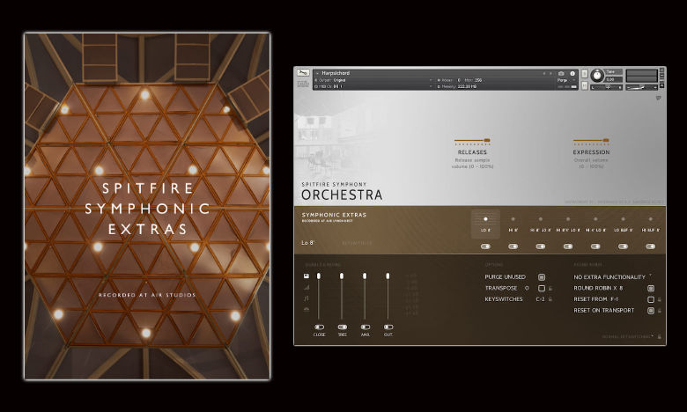Click the lock icon next to Keyswitches C-2
This screenshot has width=687, height=412.
pos(550,299)
